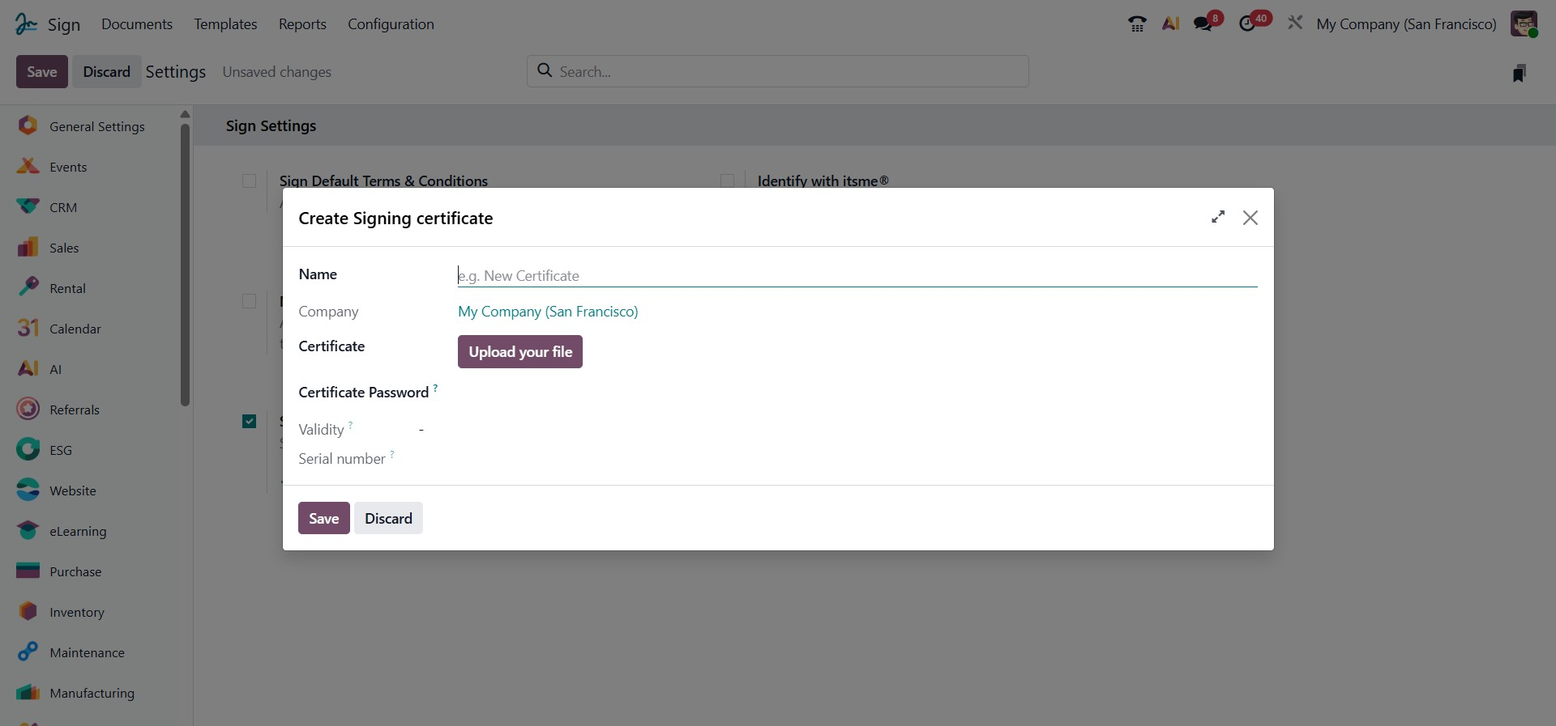Expand the dialog to full screen

click(1217, 217)
